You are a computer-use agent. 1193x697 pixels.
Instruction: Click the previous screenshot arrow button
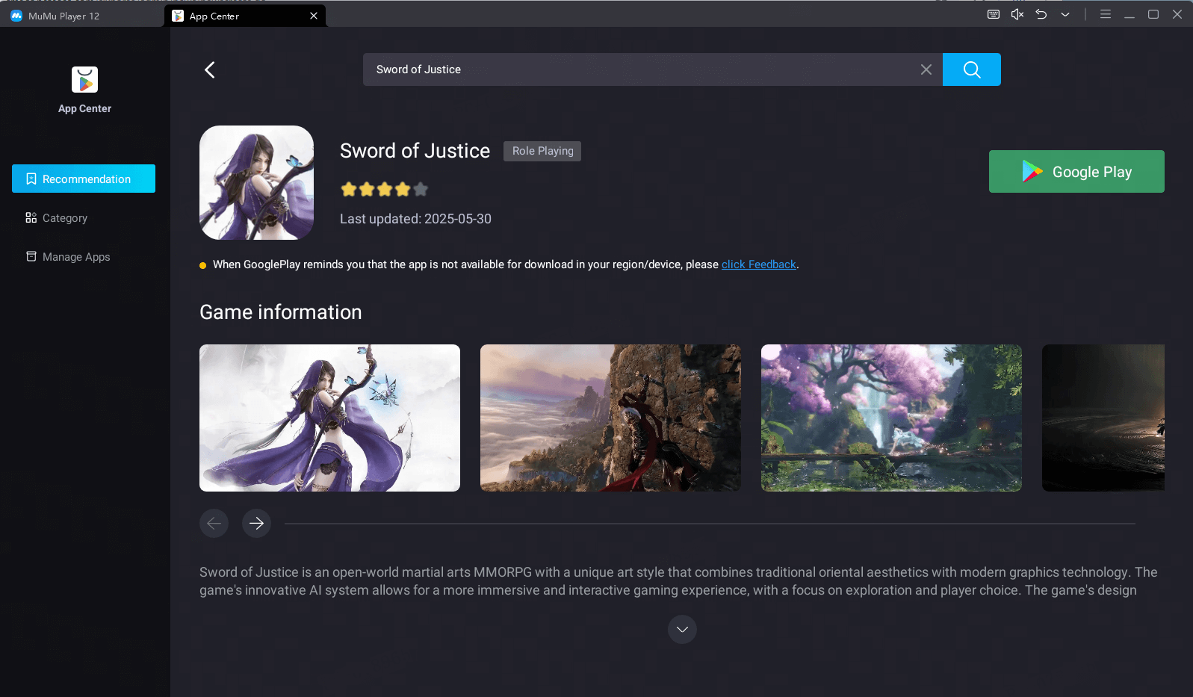tap(214, 523)
